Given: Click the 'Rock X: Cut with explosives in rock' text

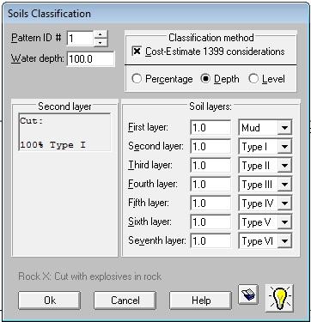Looking at the screenshot, I should pos(89,276).
